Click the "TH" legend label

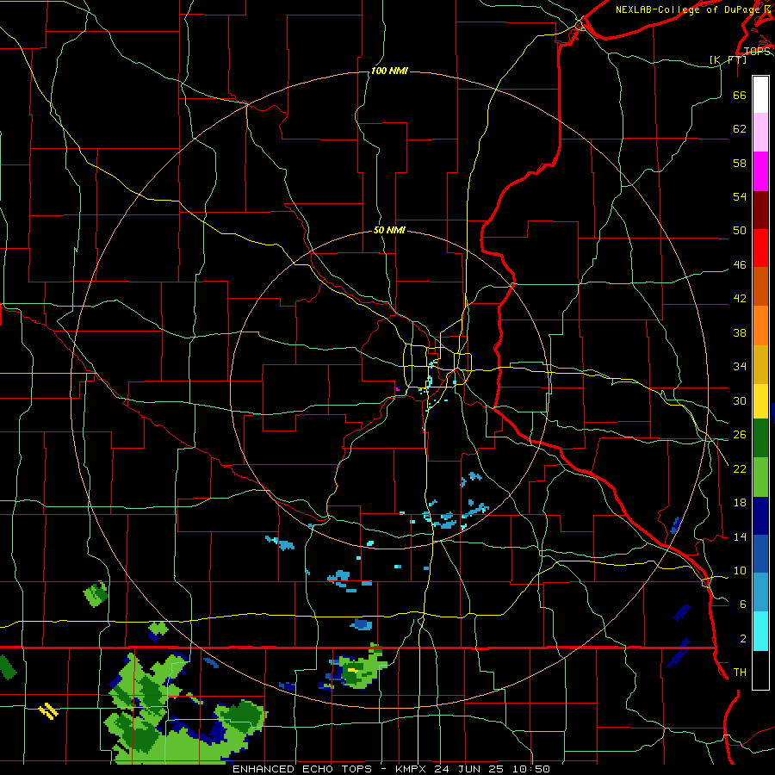(740, 673)
